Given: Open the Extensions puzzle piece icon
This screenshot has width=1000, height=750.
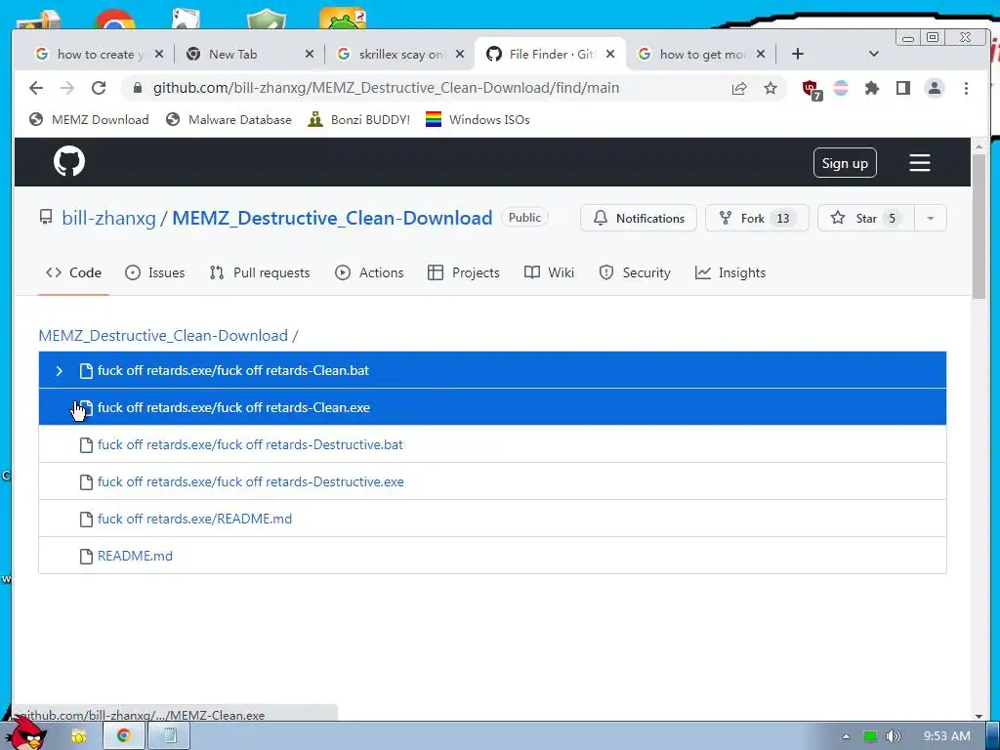Looking at the screenshot, I should click(872, 88).
